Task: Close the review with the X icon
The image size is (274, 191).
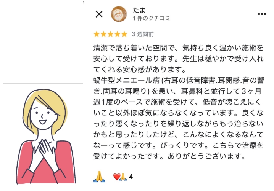Action: click(x=99, y=14)
